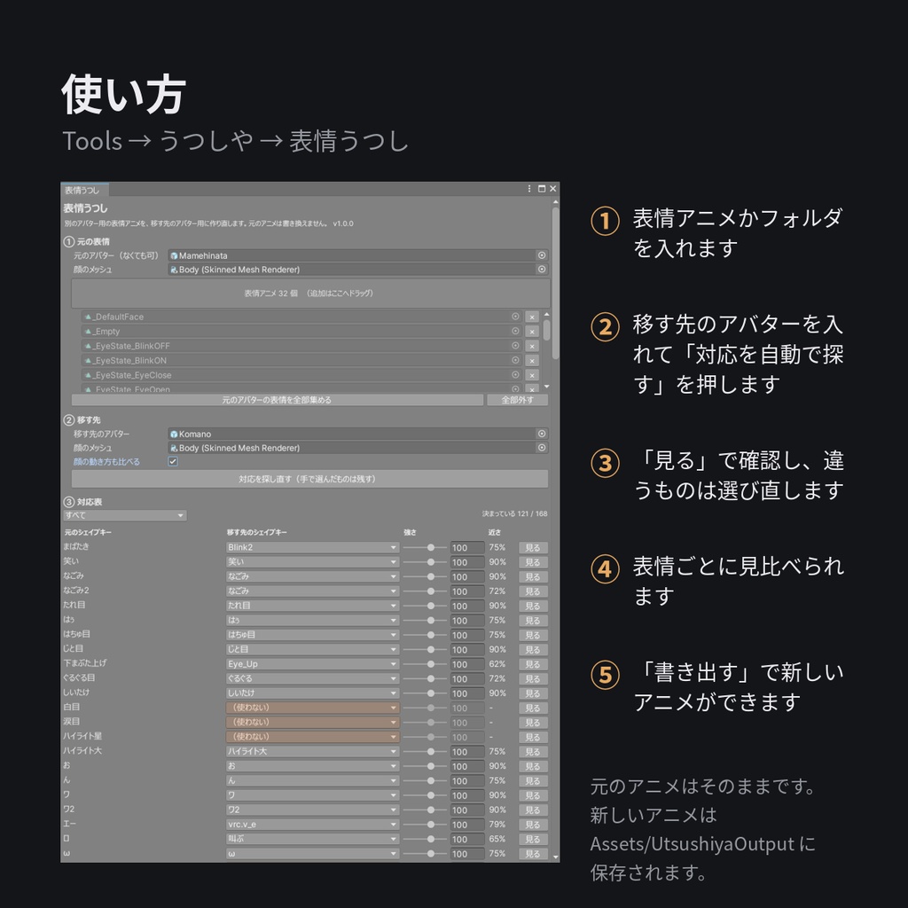Click object picker circle for 移す先のアバター Komano

542,434
